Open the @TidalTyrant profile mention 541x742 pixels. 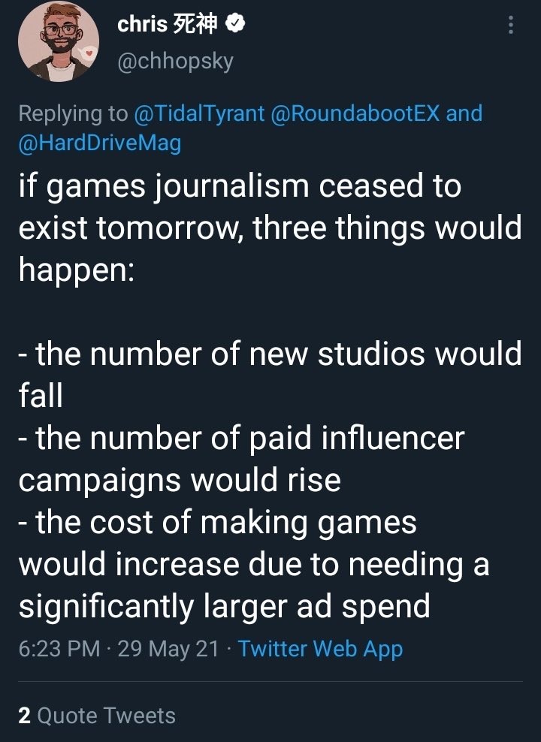(199, 114)
